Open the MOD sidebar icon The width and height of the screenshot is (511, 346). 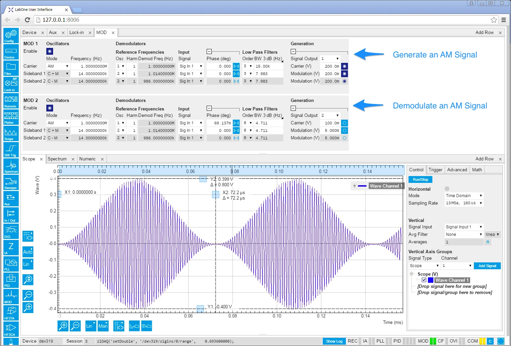(11, 297)
